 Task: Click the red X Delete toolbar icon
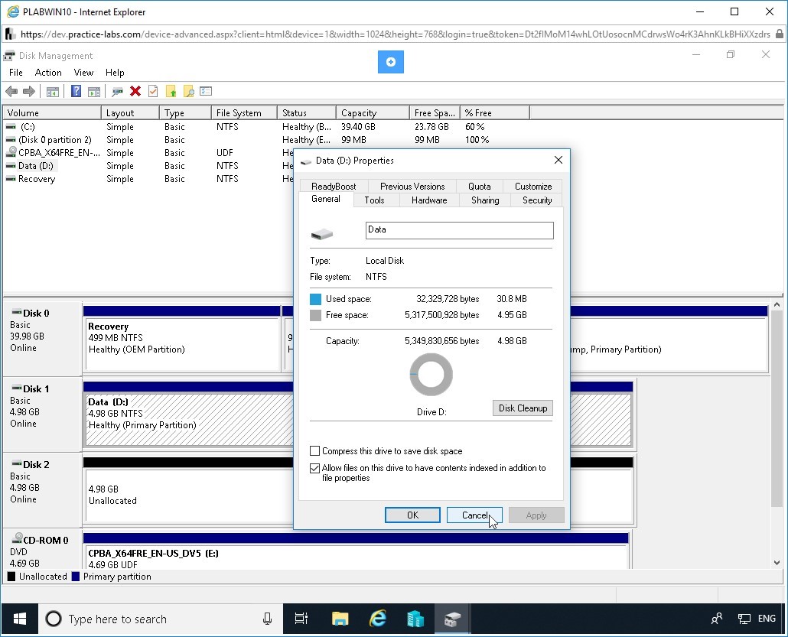click(135, 91)
